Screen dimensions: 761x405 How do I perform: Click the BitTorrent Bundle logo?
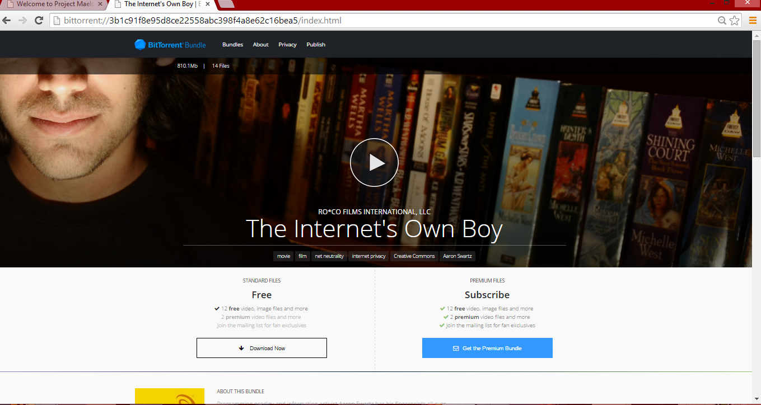[170, 45]
